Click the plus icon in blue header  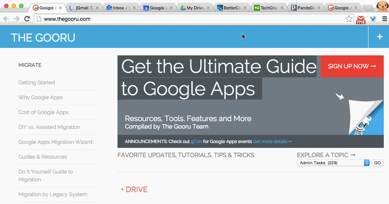pyautogui.click(x=380, y=37)
